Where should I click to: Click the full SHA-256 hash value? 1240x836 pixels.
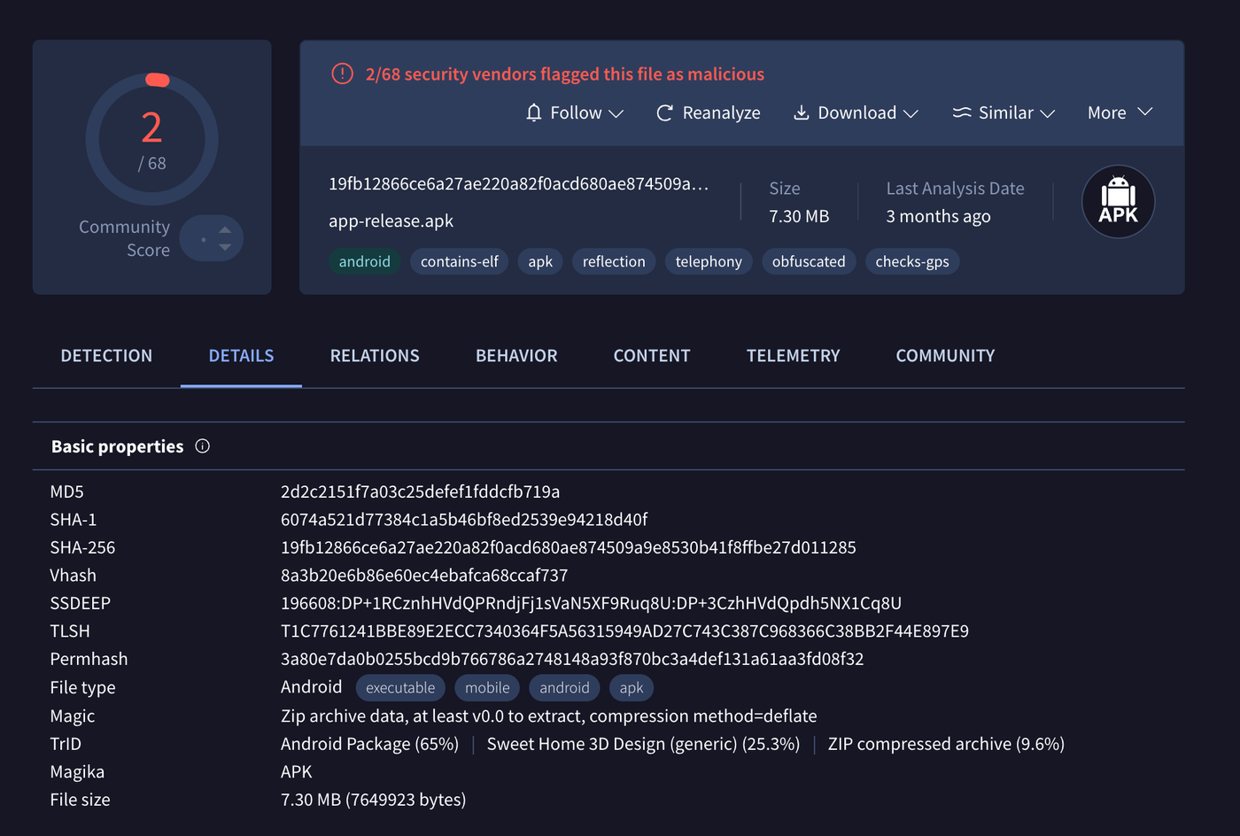point(568,547)
